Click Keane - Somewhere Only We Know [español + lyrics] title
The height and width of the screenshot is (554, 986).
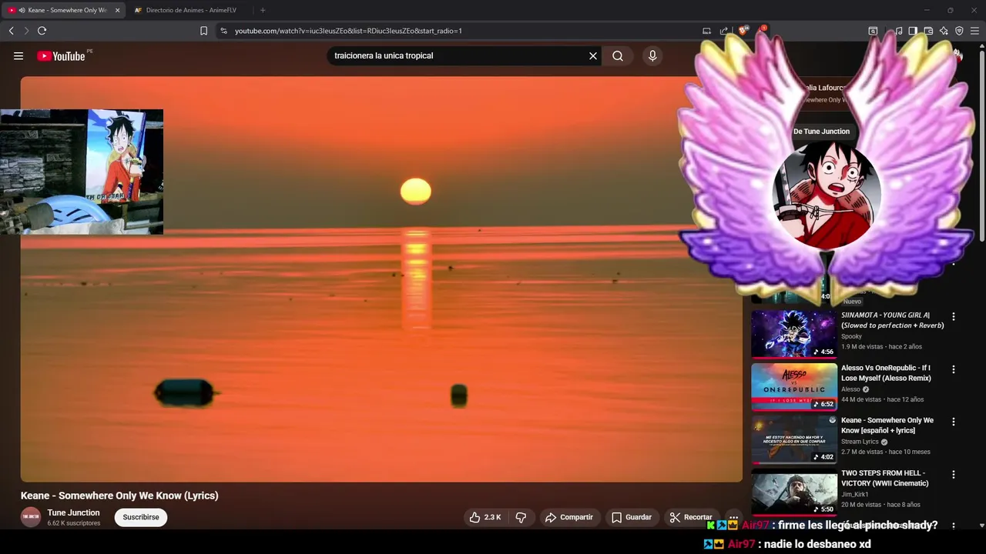887,426
